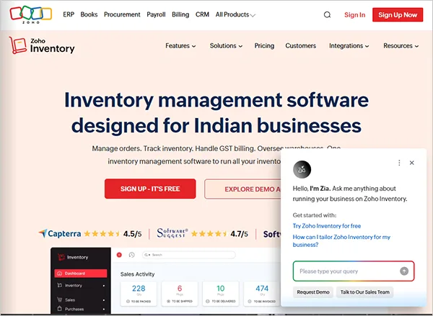
Task: Expand the Solutions menu
Action: [x=226, y=46]
